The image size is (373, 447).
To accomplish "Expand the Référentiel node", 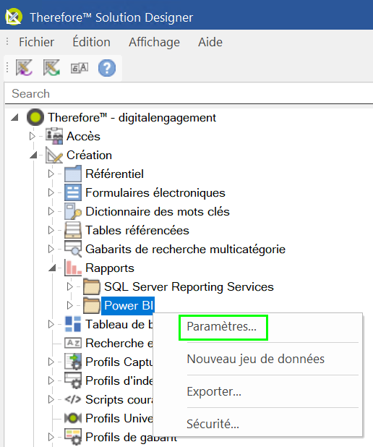I will 51,174.
